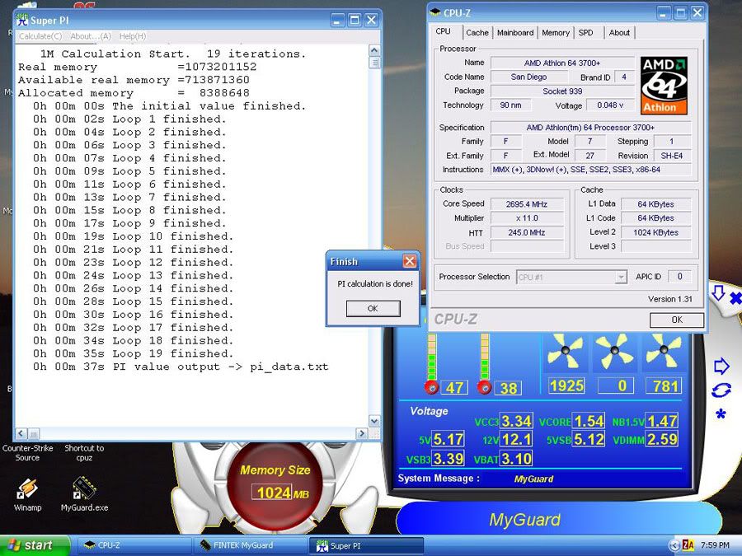Viewport: 742px width, 556px height.
Task: Open the About...(A) menu in Super PI
Action: pyautogui.click(x=91, y=36)
